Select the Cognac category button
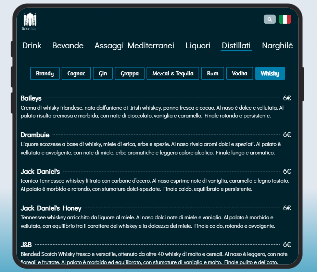Screen dimensions: 317x272 76,73
